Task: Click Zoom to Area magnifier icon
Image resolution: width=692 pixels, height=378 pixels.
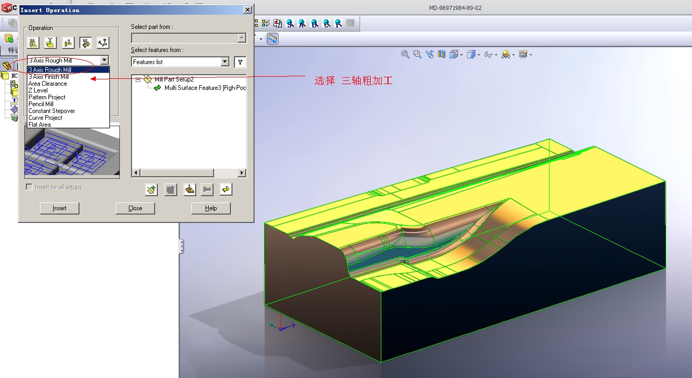Action: point(418,54)
